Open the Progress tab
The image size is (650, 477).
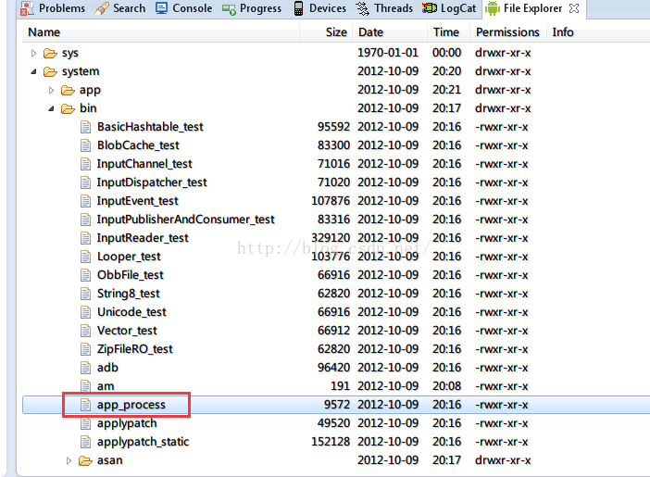pos(252,8)
